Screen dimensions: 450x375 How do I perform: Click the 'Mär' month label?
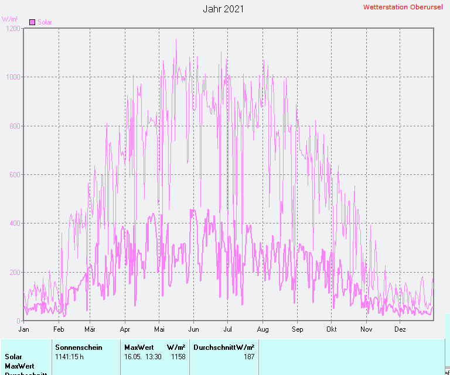[90, 329]
